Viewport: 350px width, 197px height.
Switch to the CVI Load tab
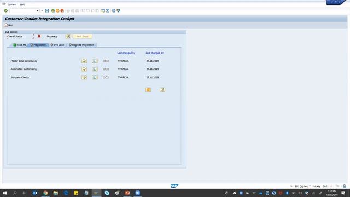click(57, 45)
